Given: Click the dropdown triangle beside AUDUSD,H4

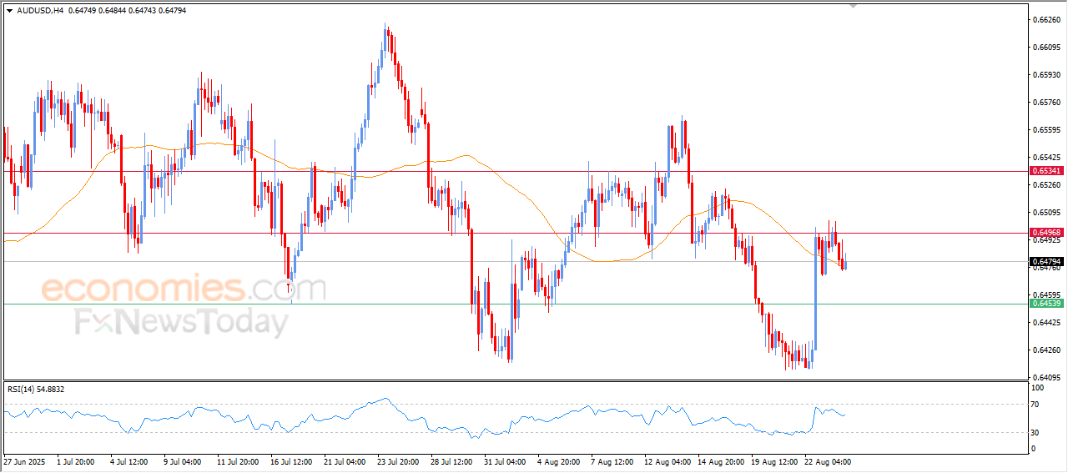Looking at the screenshot, I should click(9, 11).
